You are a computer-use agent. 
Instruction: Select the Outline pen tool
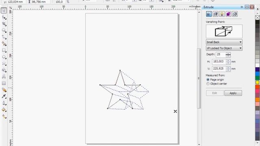point(4,103)
